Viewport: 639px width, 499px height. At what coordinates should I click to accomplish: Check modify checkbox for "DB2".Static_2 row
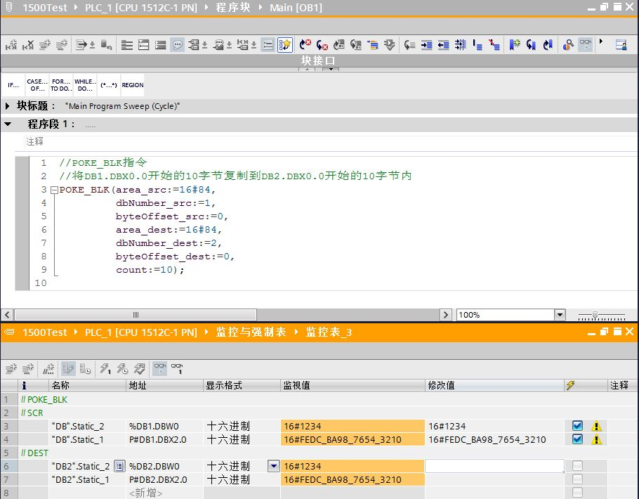(x=577, y=466)
